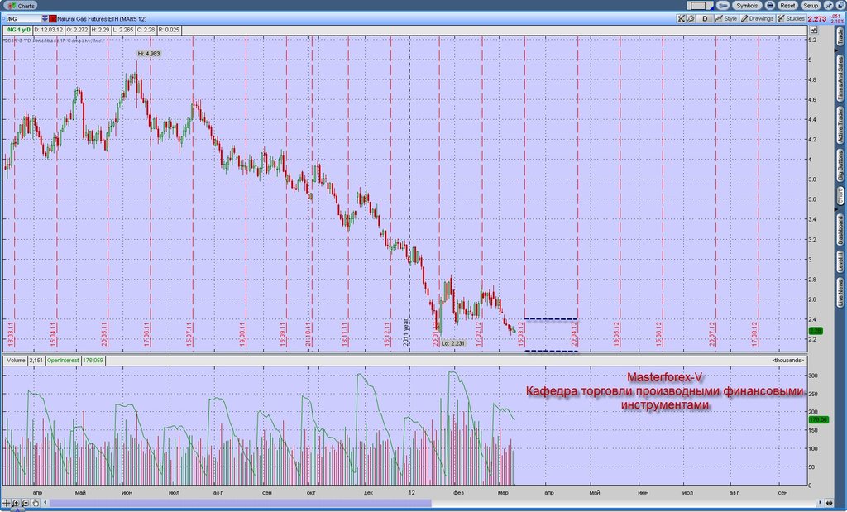Viewport: 847px width, 512px height.
Task: Open the Trade sidebar tab
Action: (840, 36)
